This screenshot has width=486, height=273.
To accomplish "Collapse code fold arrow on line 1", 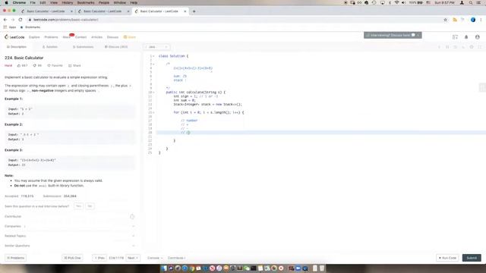I will pos(153,56).
